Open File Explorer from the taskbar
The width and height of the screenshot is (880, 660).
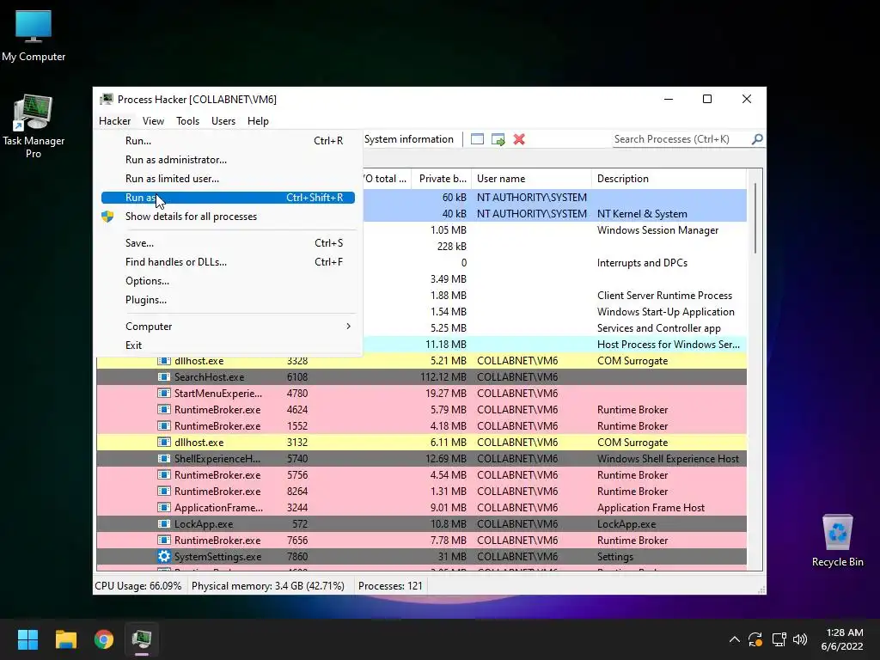pyautogui.click(x=65, y=639)
